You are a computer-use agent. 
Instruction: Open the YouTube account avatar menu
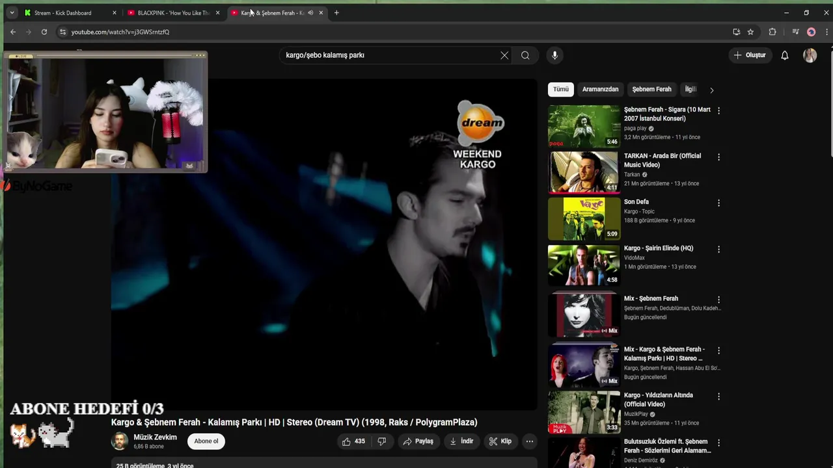(x=810, y=55)
